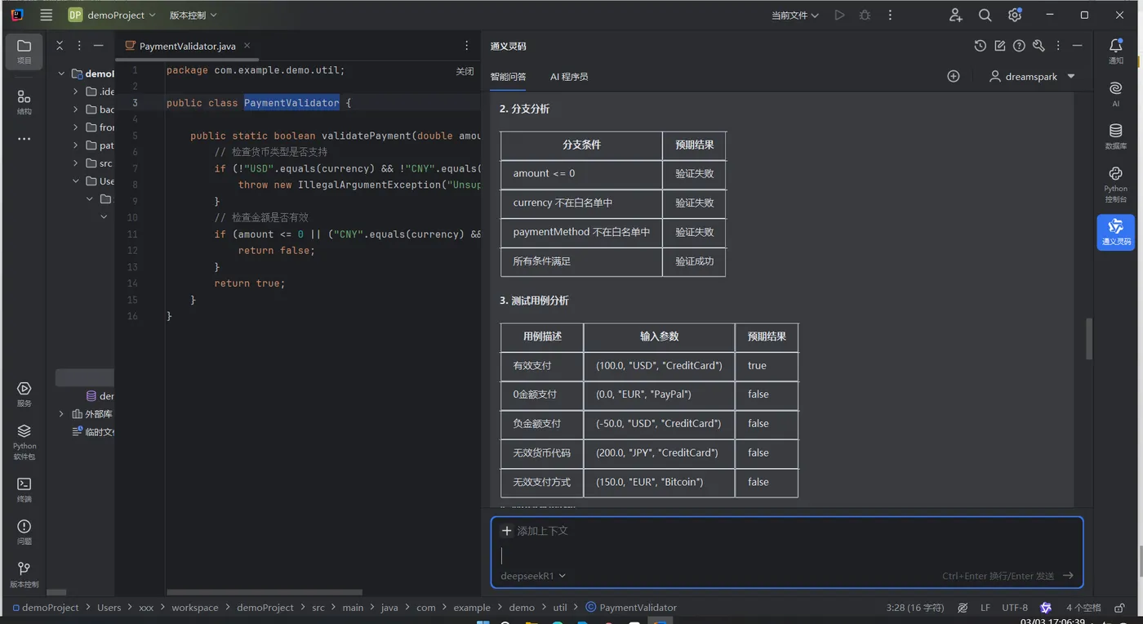Click the 关闭 button in the editor

click(465, 71)
